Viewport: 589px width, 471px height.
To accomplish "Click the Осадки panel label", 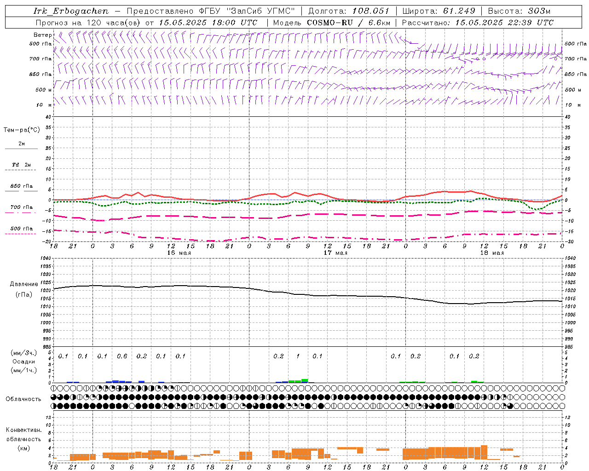I will (24, 362).
